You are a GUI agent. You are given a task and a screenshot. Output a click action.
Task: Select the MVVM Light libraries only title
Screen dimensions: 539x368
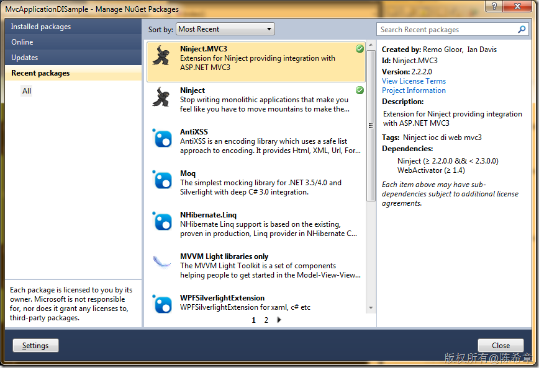pyautogui.click(x=224, y=256)
